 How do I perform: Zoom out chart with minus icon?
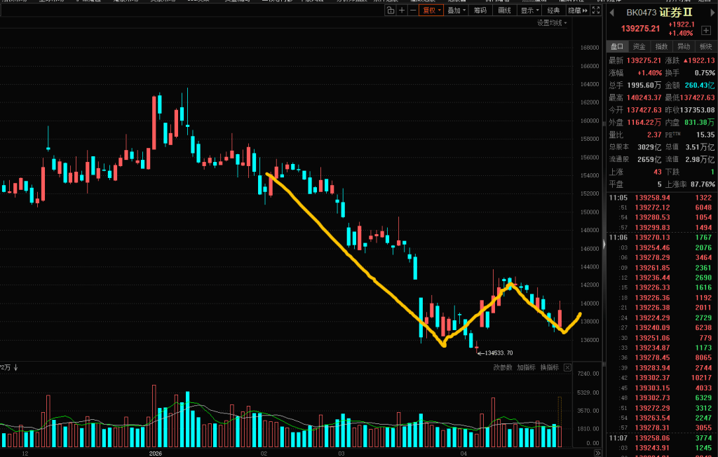tap(413, 11)
